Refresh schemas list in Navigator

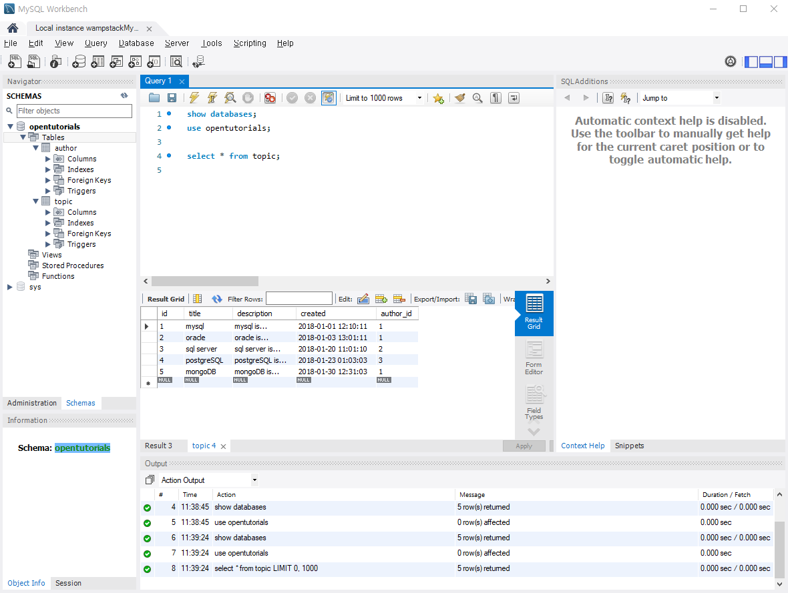(x=124, y=95)
